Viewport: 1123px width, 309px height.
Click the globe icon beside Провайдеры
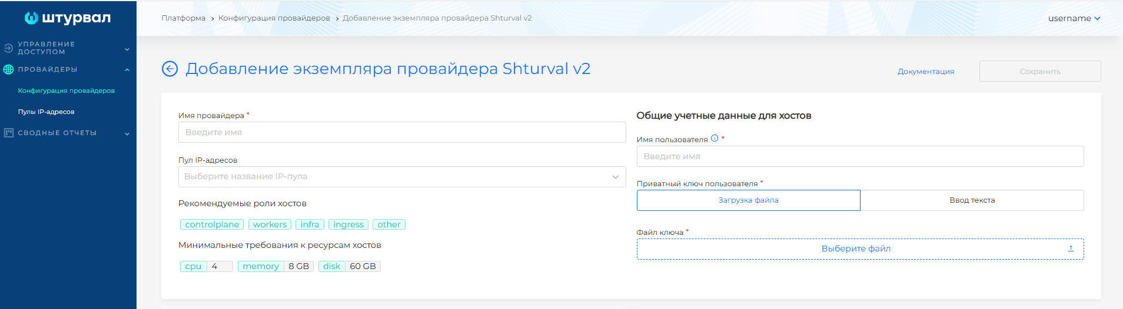tap(8, 69)
